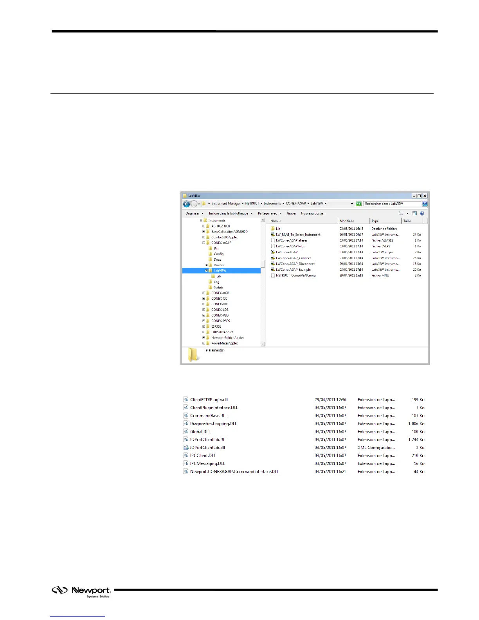Open the Partager avec menu
Image resolution: width=479 pixels, height=620 pixels.
pyautogui.click(x=269, y=213)
